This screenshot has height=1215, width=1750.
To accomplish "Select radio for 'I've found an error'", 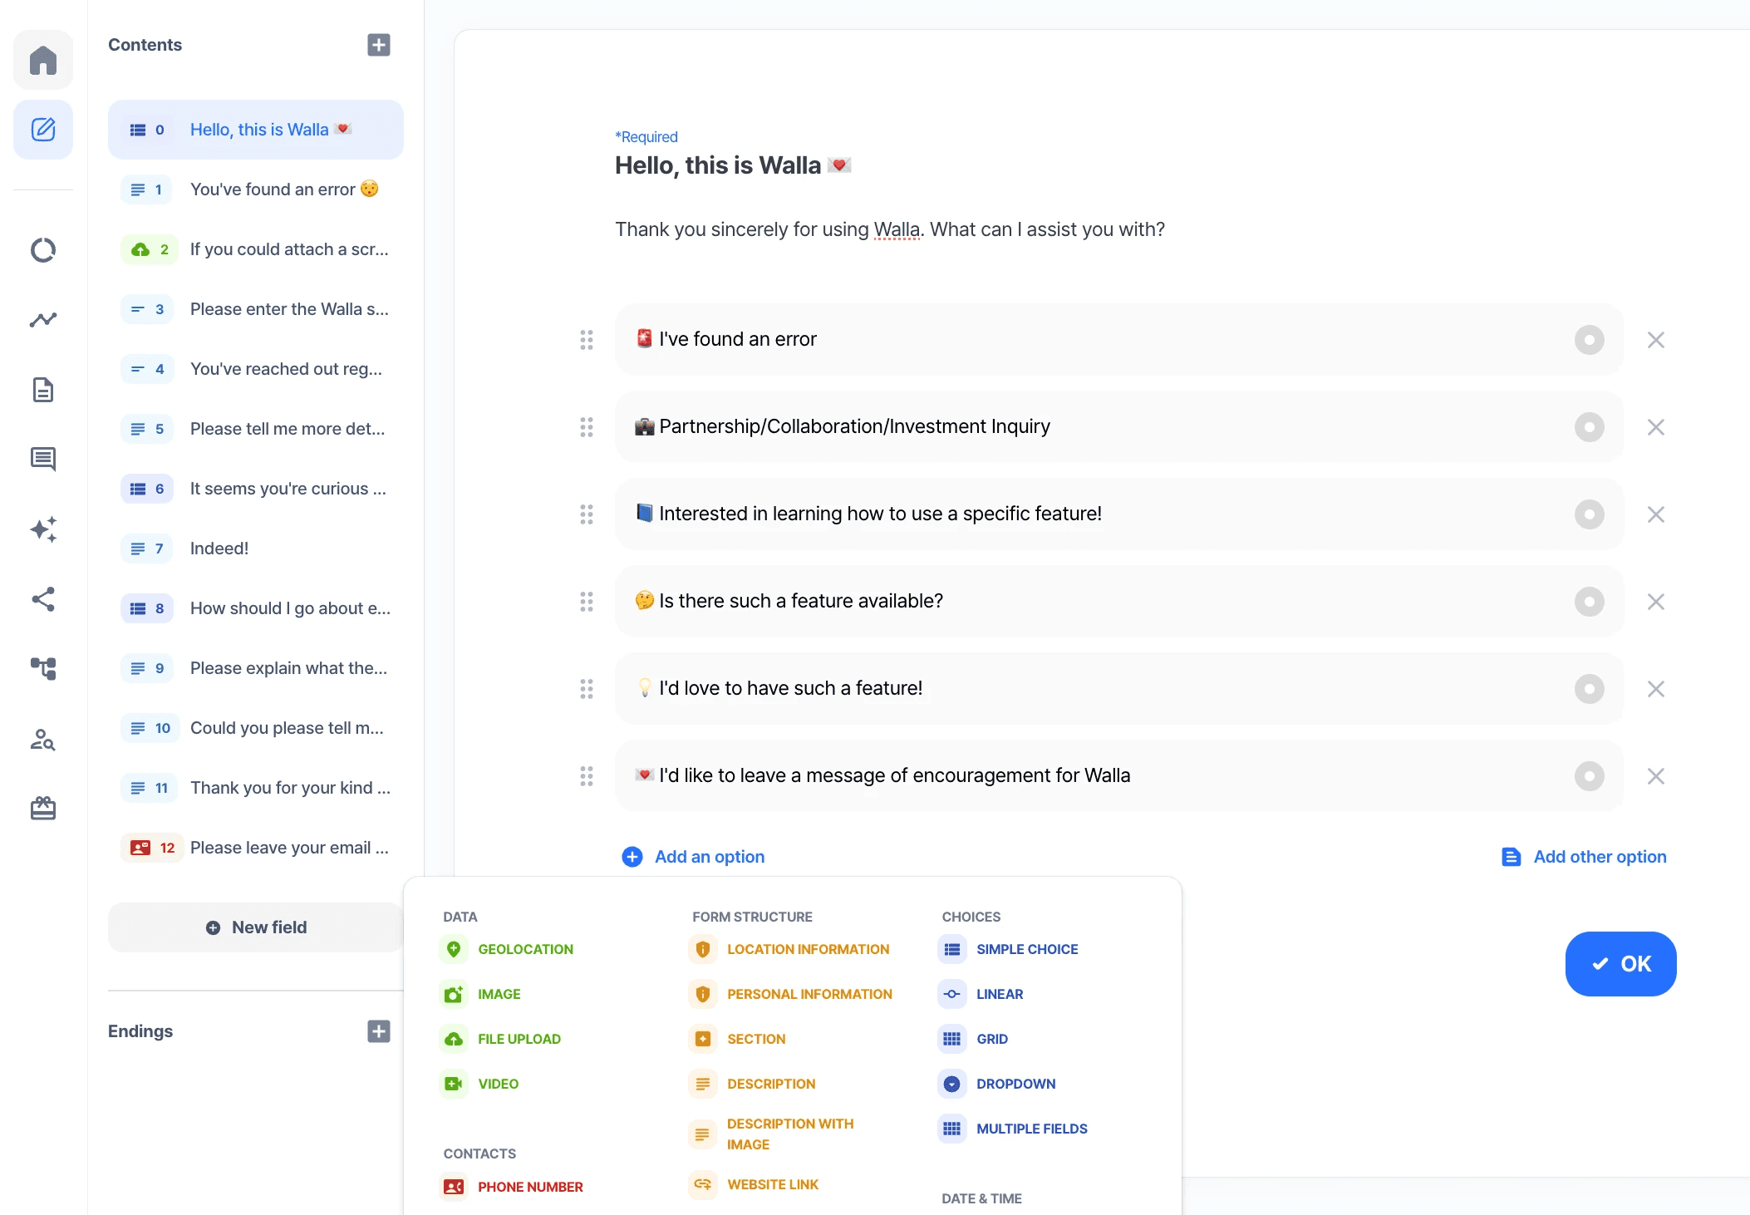I will pyautogui.click(x=1590, y=340).
